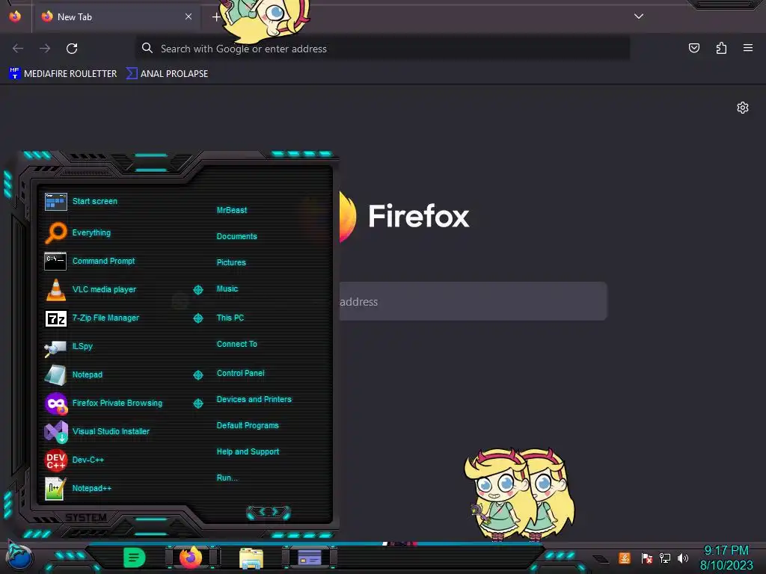The image size is (766, 574).
Task: Select Connect To in start menu
Action: pyautogui.click(x=236, y=344)
